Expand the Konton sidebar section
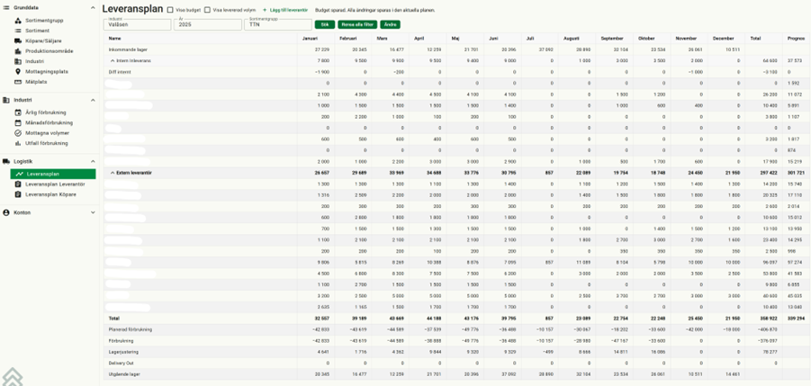This screenshot has width=811, height=386. [93, 212]
